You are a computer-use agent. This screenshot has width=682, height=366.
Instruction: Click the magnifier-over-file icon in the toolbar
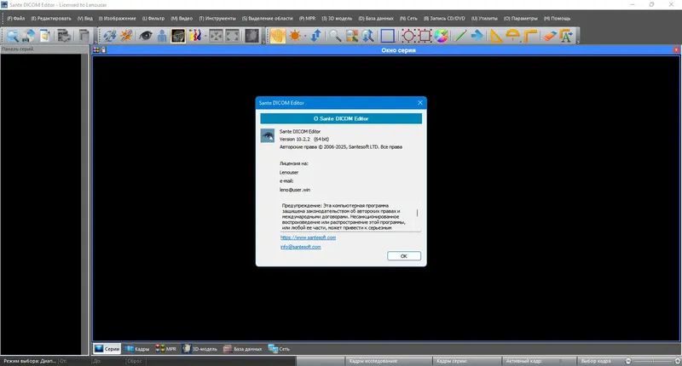[12, 36]
